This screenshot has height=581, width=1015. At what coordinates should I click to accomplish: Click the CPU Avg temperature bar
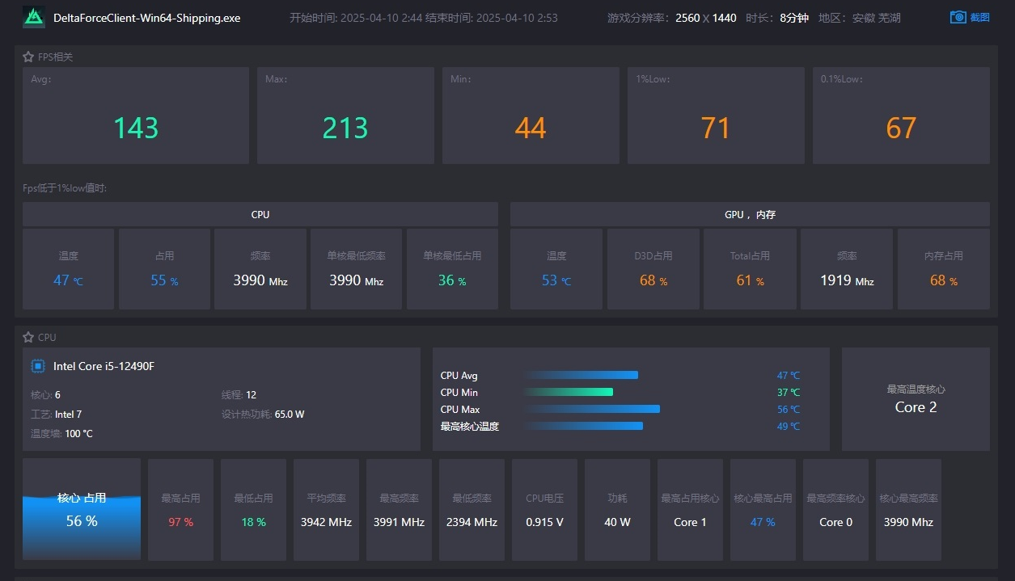click(x=582, y=375)
